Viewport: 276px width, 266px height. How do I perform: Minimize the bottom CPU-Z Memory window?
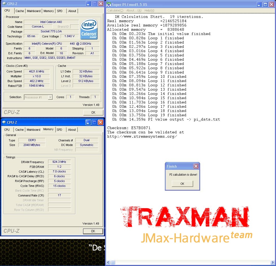(88, 122)
